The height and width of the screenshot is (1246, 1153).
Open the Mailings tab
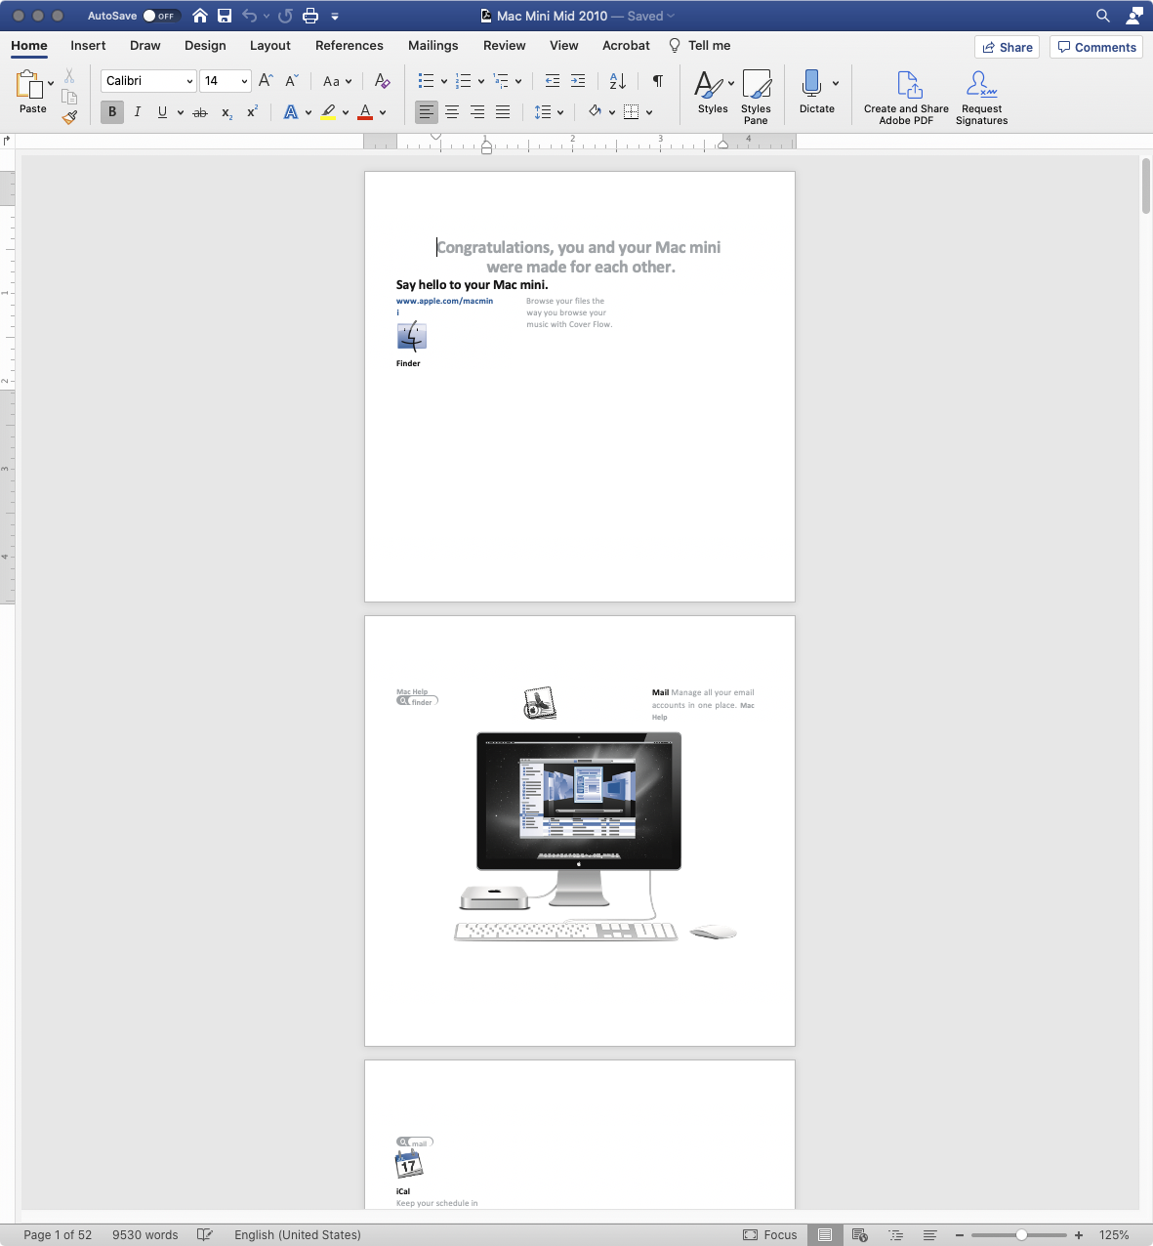[433, 46]
